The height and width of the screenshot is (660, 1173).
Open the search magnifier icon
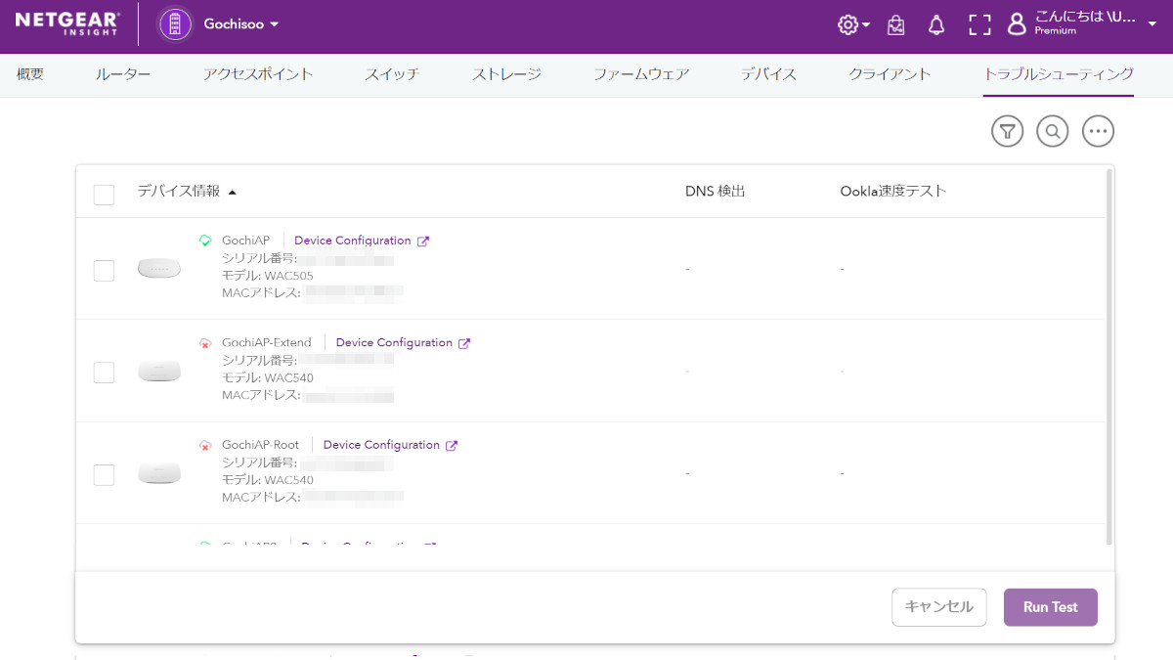[1053, 131]
